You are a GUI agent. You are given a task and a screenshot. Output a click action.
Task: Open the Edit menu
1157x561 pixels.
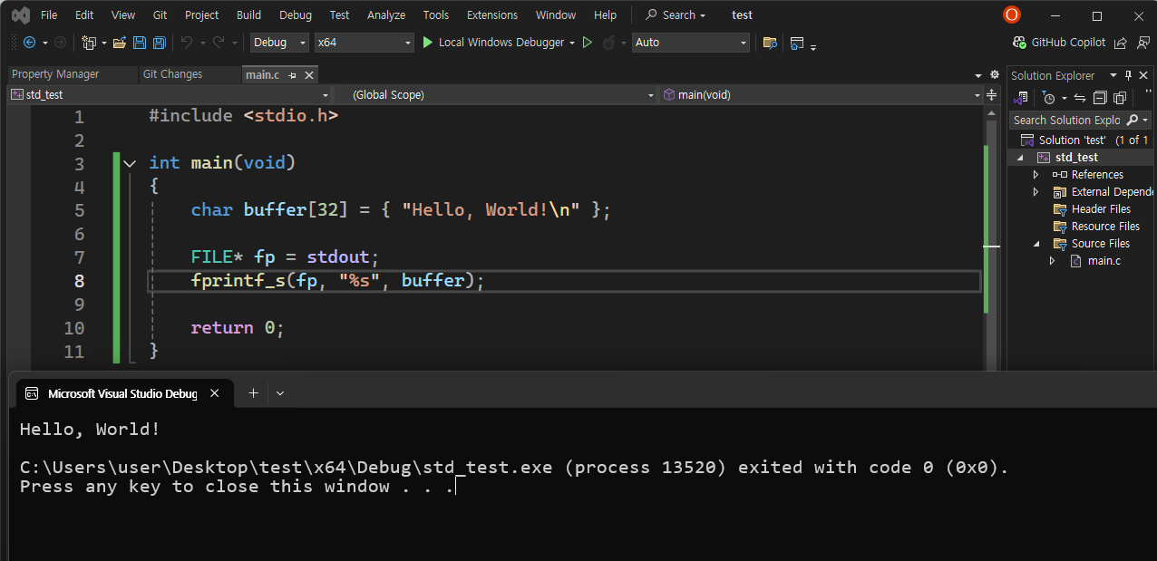[x=84, y=15]
